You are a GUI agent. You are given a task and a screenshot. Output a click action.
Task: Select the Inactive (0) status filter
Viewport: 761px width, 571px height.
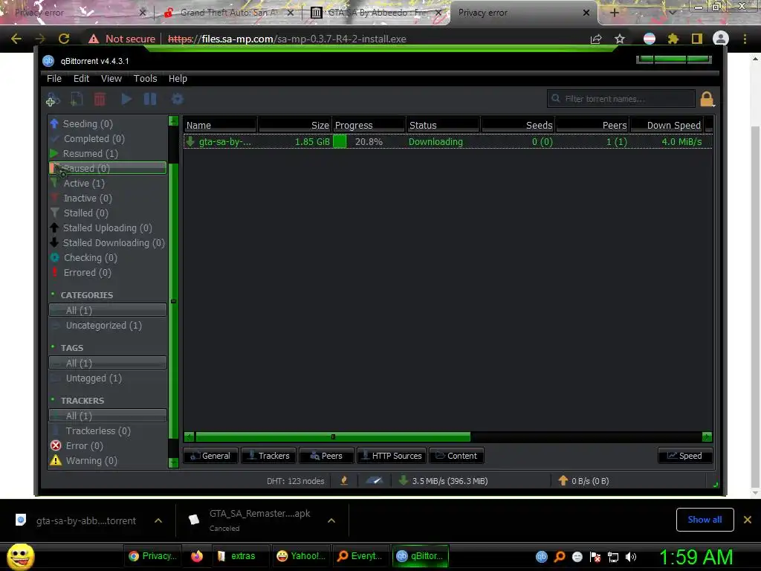pos(107,198)
